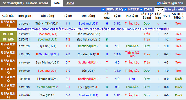
Task: Click Scotland(U21) - Historic scores title
Action: point(26,3)
